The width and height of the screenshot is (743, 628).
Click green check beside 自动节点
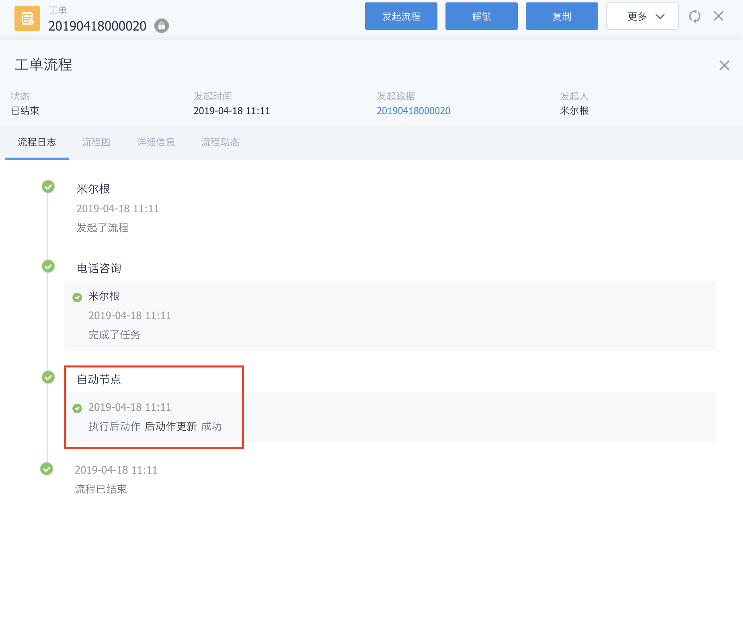point(48,377)
